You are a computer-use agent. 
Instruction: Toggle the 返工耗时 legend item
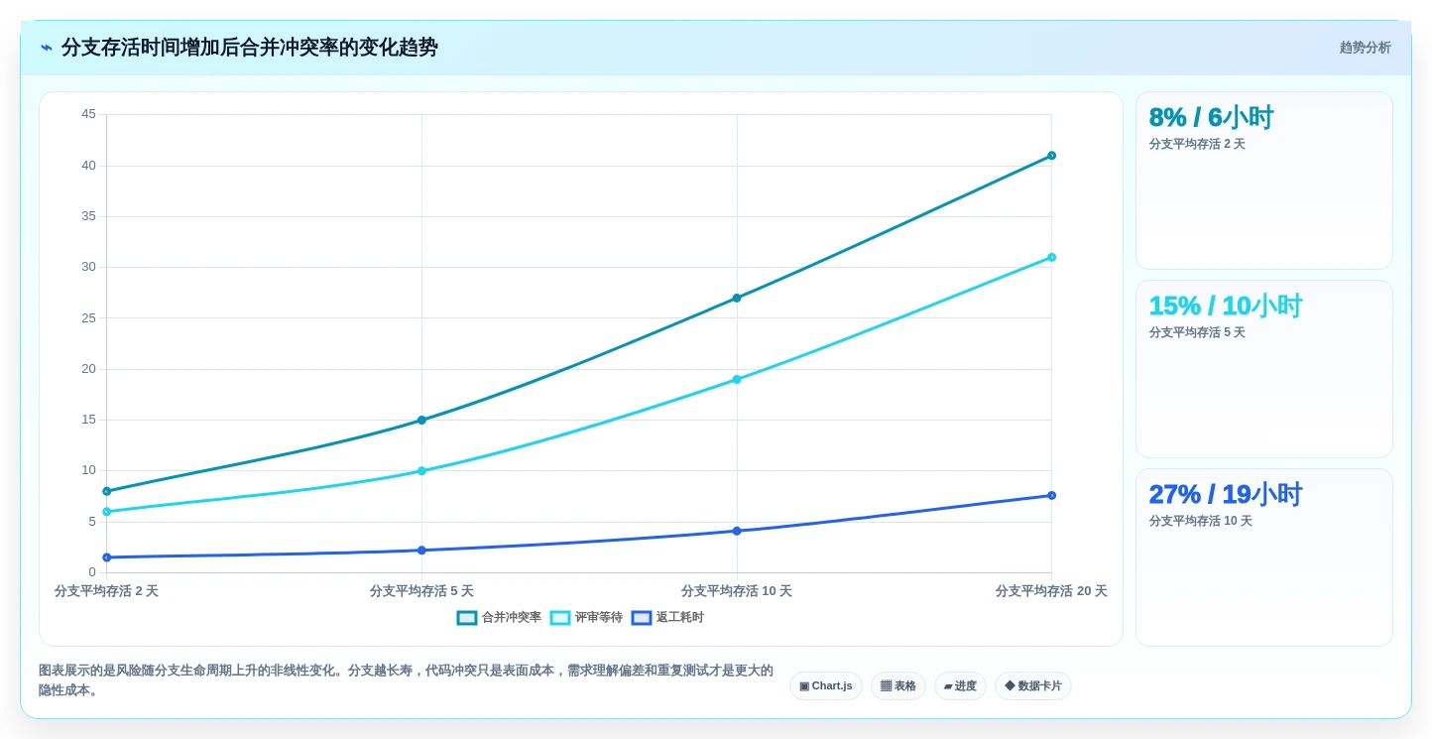point(667,617)
